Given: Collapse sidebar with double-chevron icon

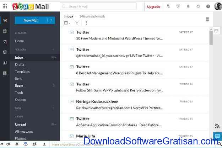Looking at the screenshot, I should point(2,144).
